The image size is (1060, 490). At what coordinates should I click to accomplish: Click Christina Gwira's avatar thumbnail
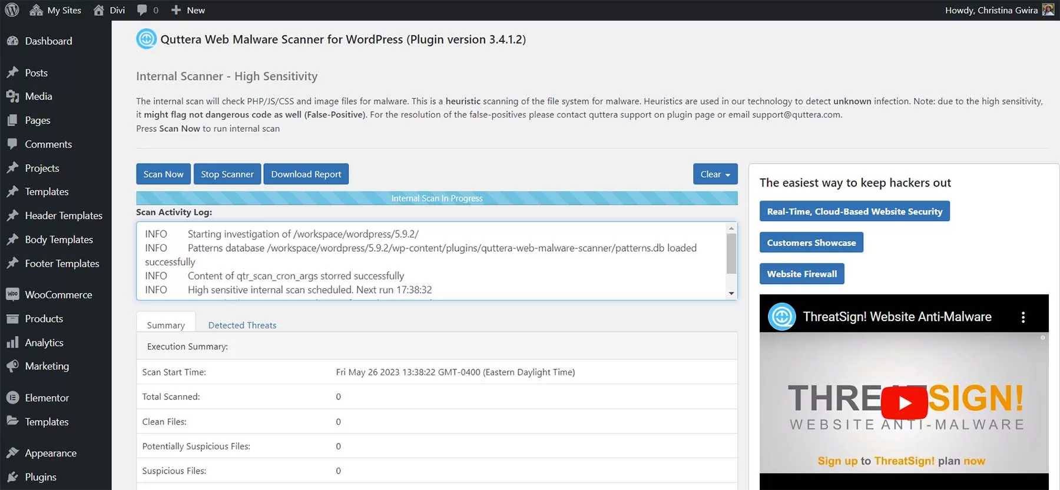1048,10
